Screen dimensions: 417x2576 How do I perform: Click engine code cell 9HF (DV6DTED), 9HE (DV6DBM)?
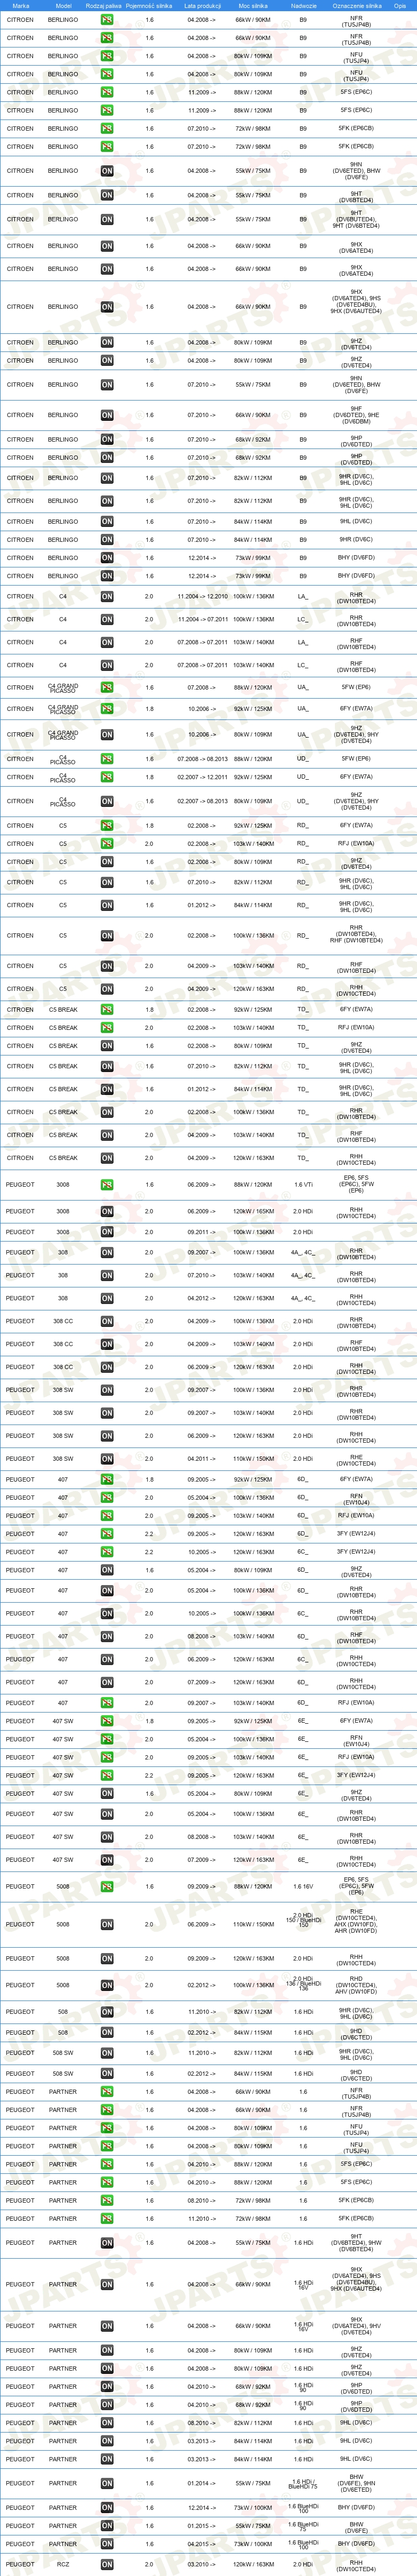(x=356, y=415)
